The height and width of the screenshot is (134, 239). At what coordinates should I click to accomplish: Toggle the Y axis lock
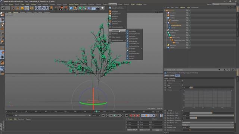tap(42, 8)
